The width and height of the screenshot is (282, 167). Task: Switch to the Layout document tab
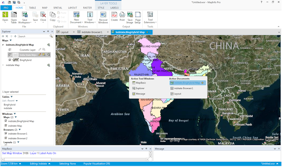coord(64,32)
